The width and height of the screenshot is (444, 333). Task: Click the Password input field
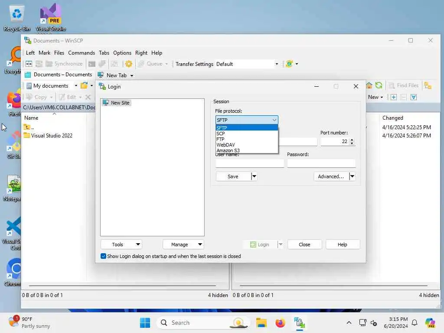pos(321,163)
